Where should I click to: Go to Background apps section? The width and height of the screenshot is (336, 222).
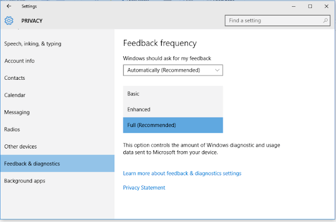point(25,181)
